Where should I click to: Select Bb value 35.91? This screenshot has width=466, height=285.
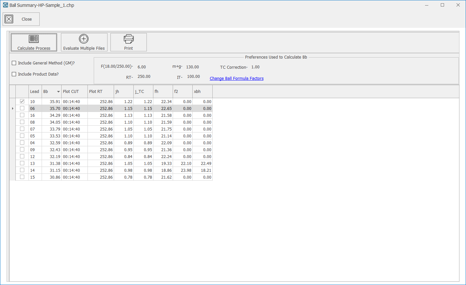click(55, 102)
